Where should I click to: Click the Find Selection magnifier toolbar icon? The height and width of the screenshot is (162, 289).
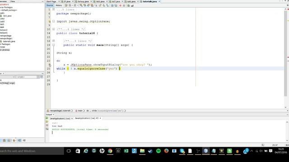[81, 5]
